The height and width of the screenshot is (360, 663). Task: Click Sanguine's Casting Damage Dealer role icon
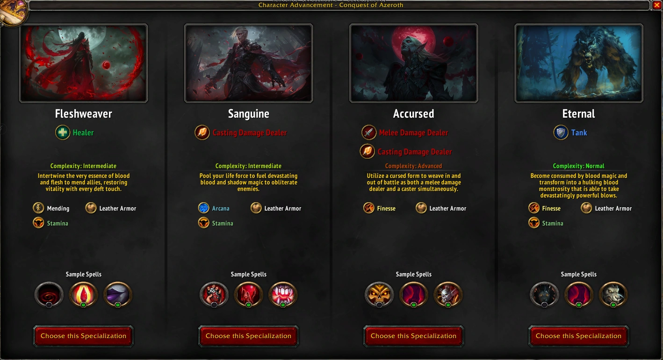(202, 133)
